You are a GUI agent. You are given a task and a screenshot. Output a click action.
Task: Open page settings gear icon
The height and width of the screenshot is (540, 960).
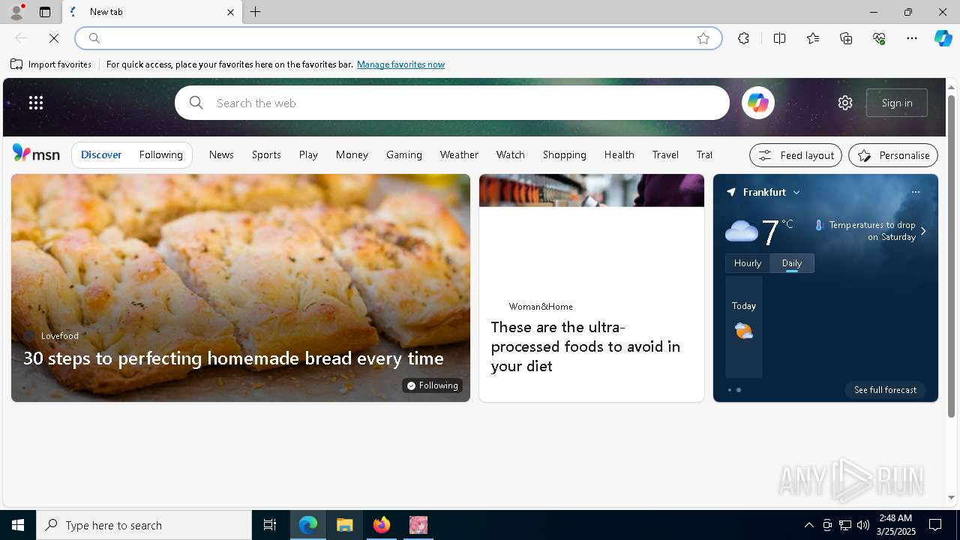tap(845, 103)
